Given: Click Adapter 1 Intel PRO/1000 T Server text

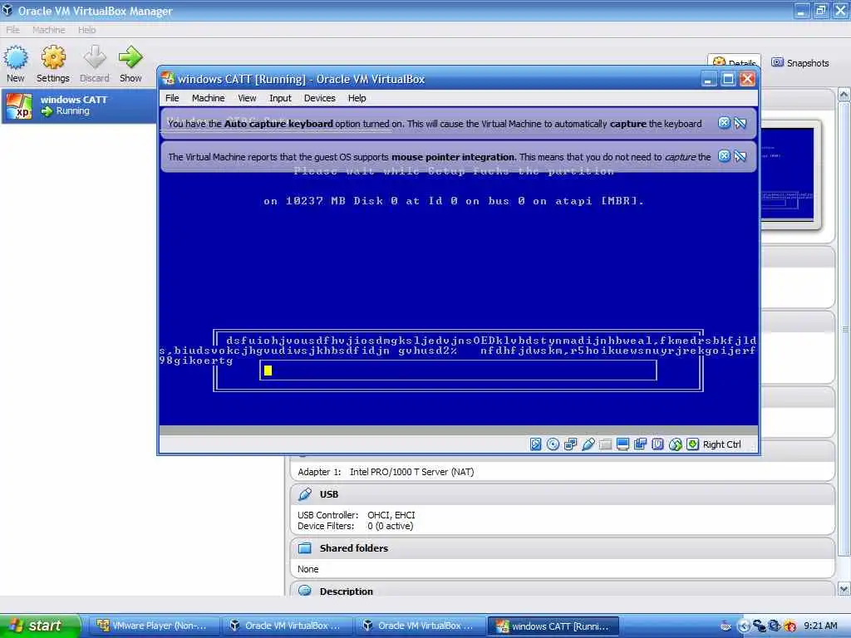Looking at the screenshot, I should click(x=386, y=472).
